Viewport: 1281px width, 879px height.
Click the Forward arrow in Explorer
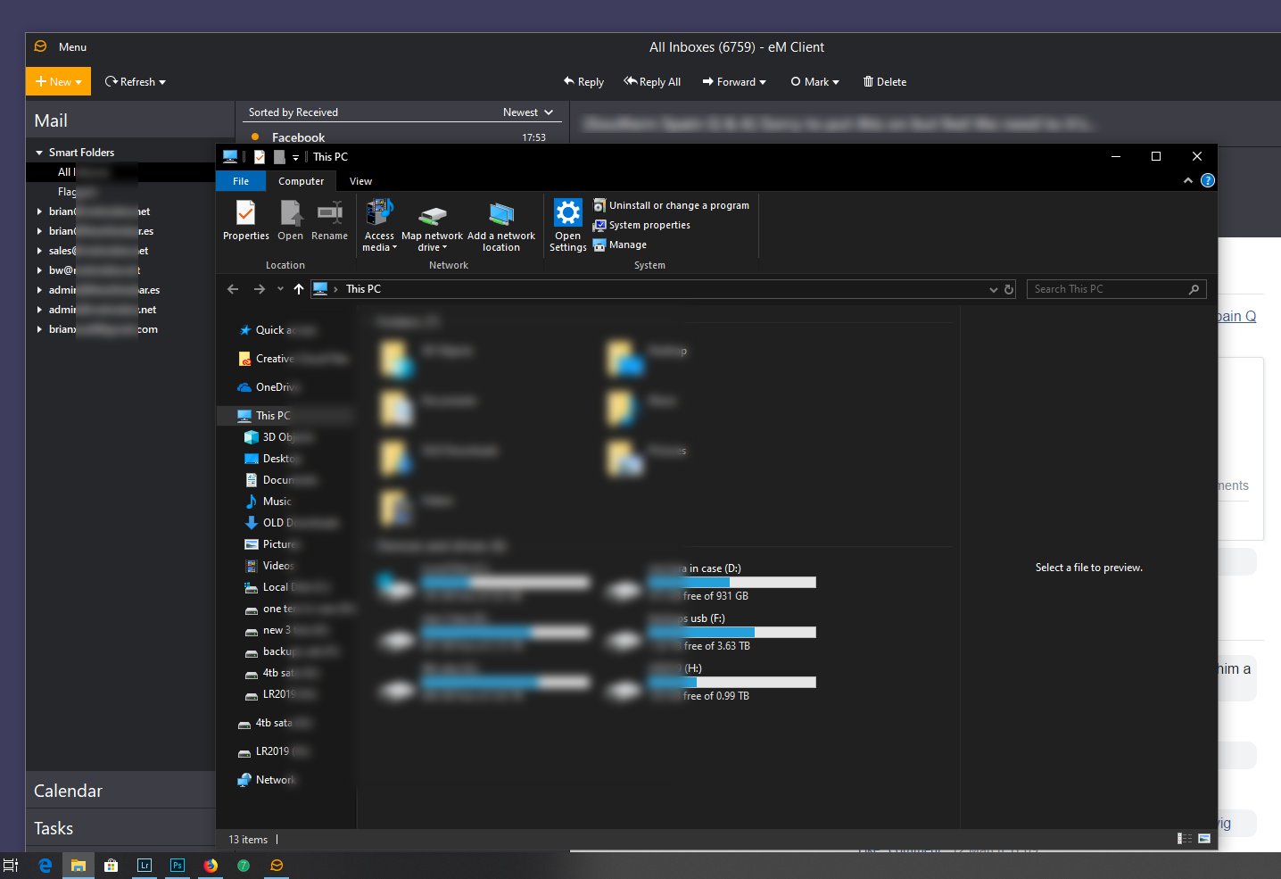point(260,289)
